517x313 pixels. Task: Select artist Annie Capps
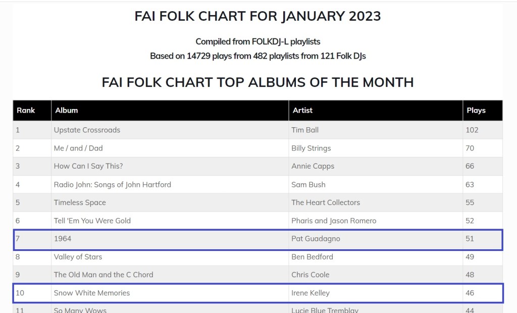pyautogui.click(x=313, y=166)
